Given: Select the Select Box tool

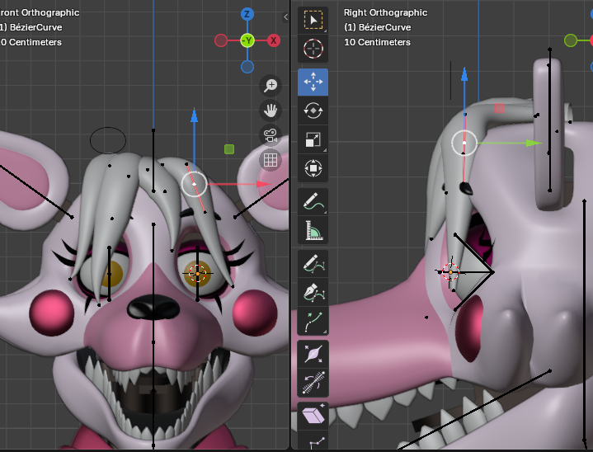Looking at the screenshot, I should point(313,20).
